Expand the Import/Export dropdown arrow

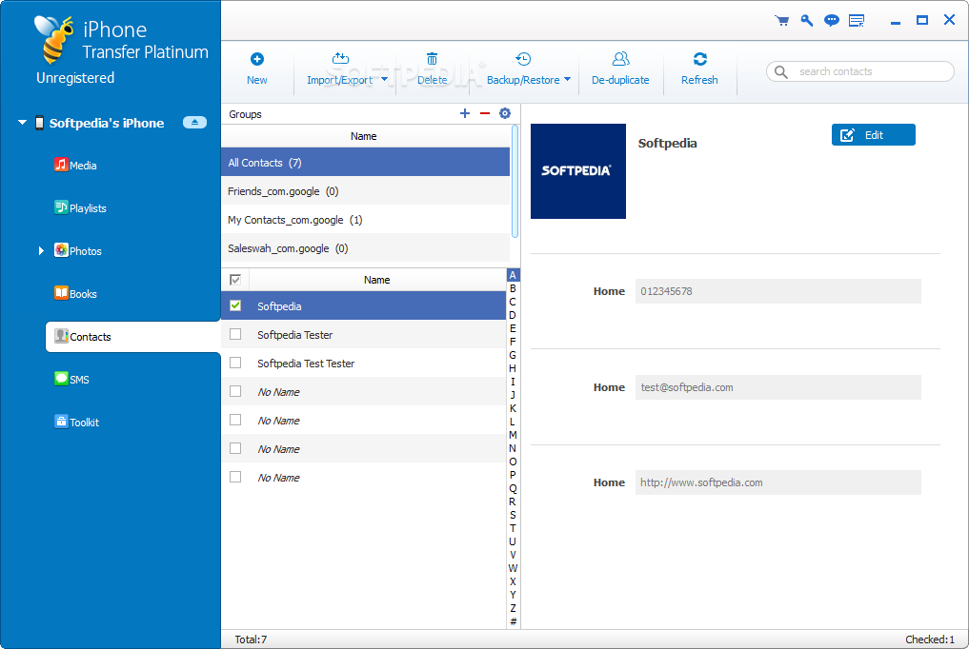(384, 79)
